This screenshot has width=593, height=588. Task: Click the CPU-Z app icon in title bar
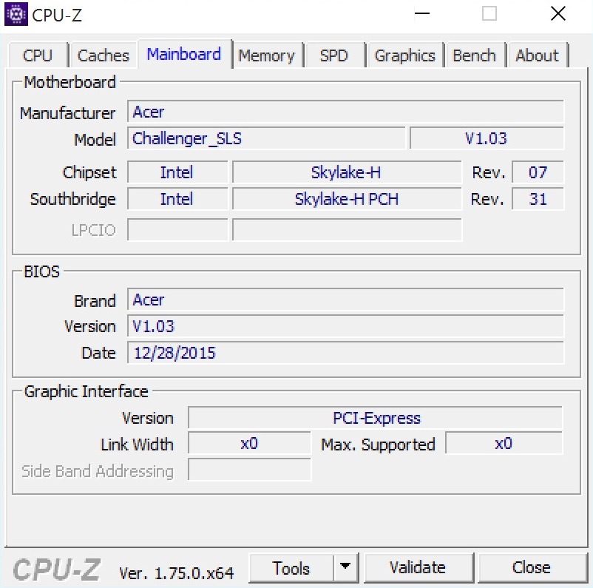tap(16, 14)
